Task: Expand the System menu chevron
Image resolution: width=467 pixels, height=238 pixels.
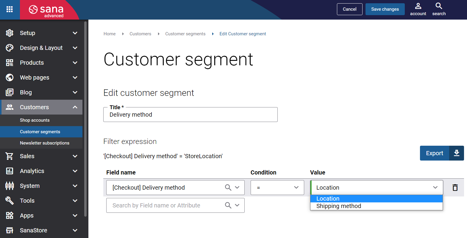Action: [x=75, y=186]
